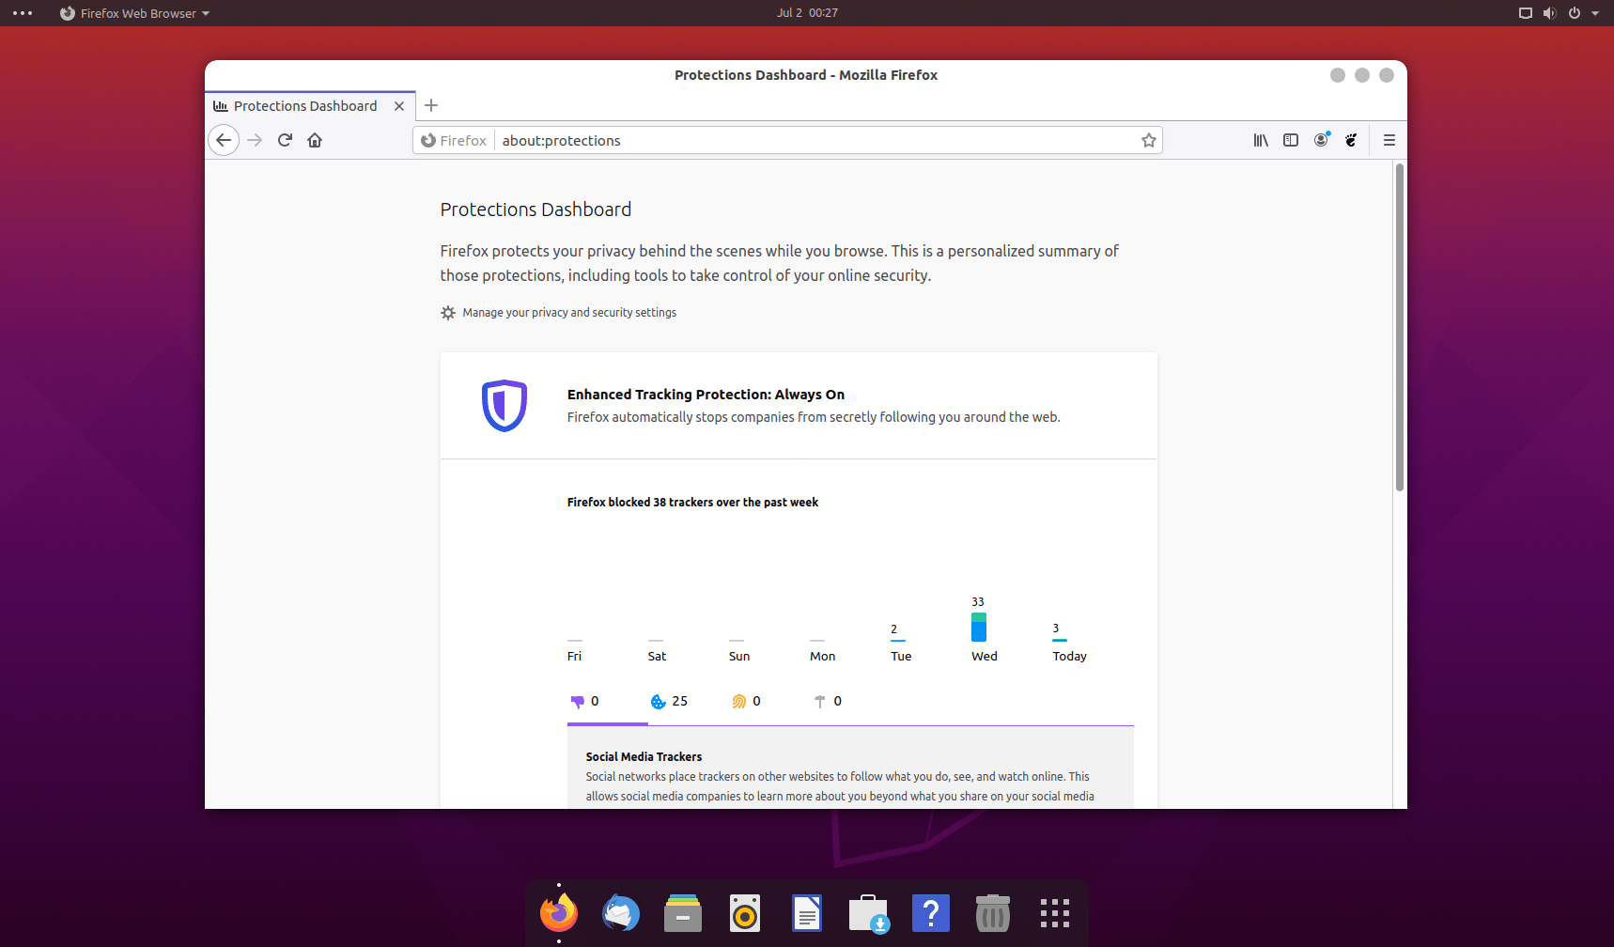Bookmark this page with the star icon

point(1148,140)
